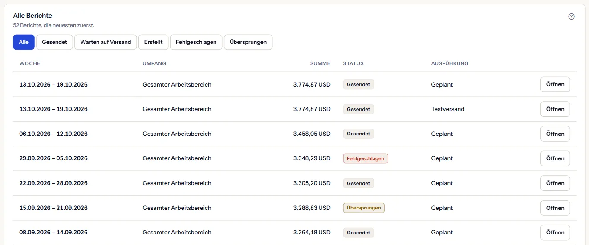This screenshot has width=589, height=245.
Task: Select the week 08.09.2026 – 14.09.2026
Action: tap(53, 232)
